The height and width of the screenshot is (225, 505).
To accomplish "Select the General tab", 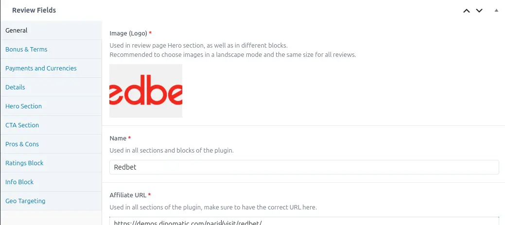I will pos(17,30).
